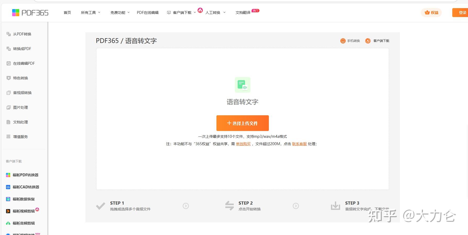The image size is (468, 235).
Task: Click the 增值服务 sidebar icon
Action: 9,137
